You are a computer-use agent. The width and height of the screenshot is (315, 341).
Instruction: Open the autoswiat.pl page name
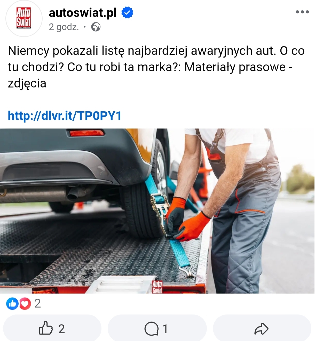83,12
